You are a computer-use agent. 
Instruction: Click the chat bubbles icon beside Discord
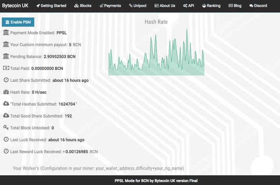click(x=251, y=6)
